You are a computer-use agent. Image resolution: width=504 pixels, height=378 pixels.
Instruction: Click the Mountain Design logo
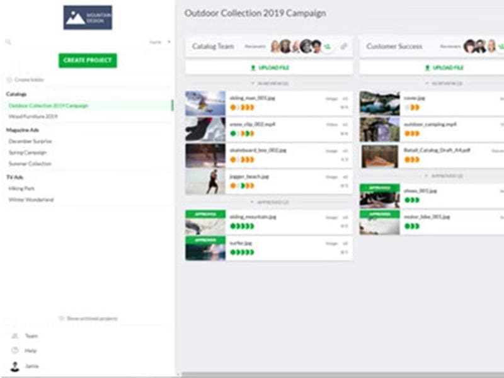point(88,18)
